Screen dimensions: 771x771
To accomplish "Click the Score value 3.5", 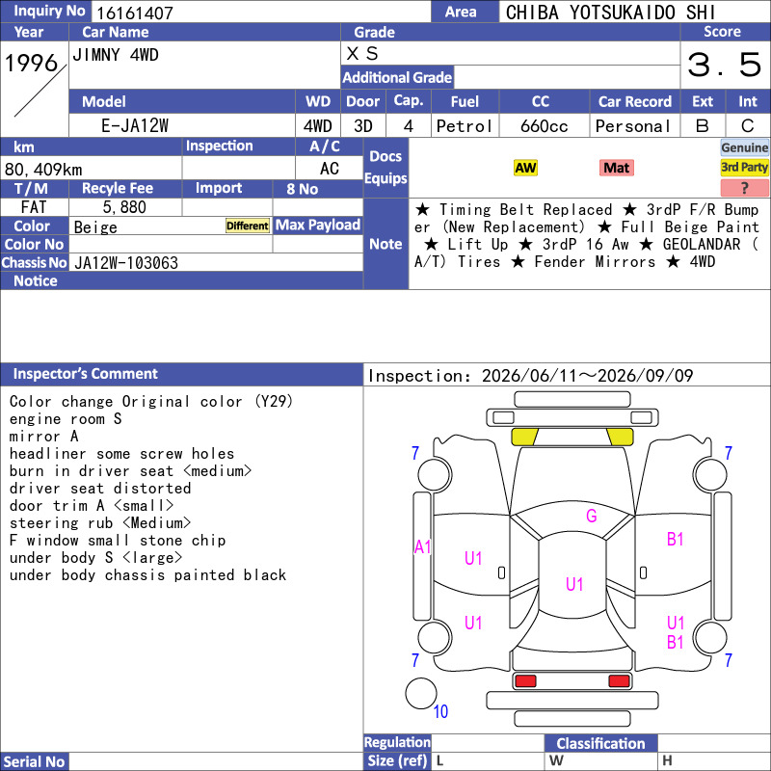I will [725, 65].
